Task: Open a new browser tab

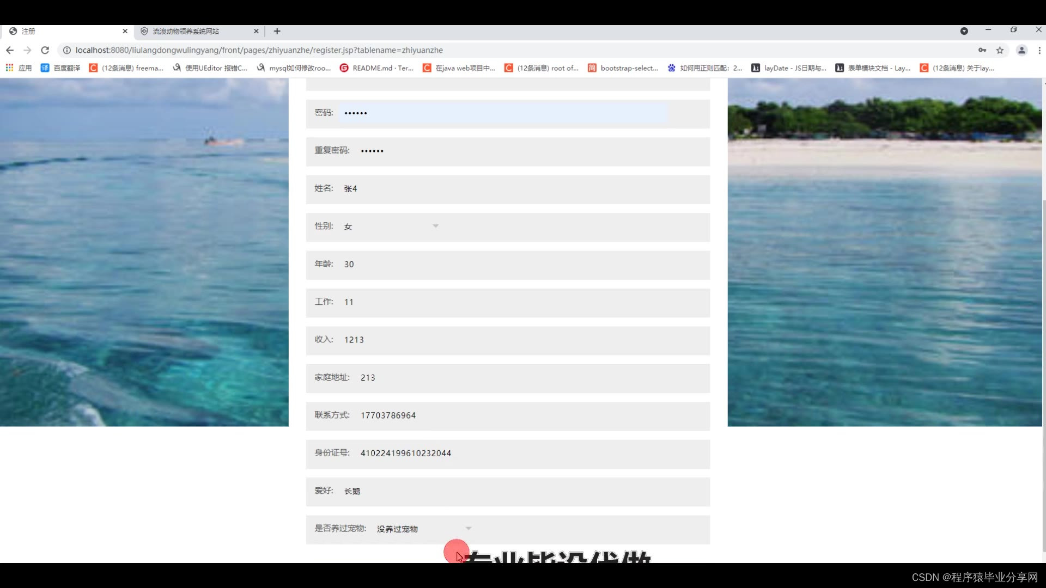Action: pyautogui.click(x=277, y=31)
